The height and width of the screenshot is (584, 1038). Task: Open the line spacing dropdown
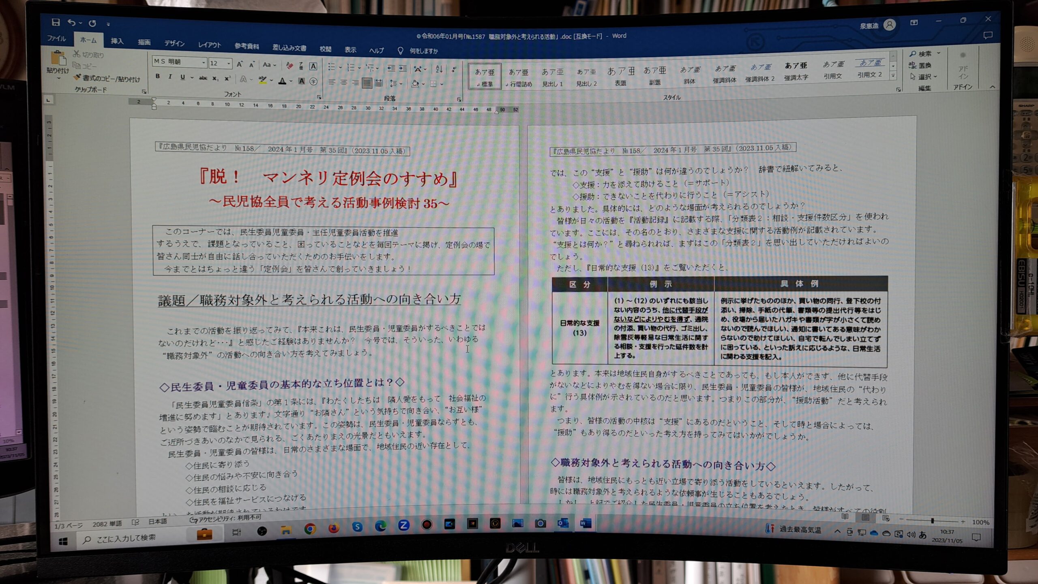coord(396,84)
